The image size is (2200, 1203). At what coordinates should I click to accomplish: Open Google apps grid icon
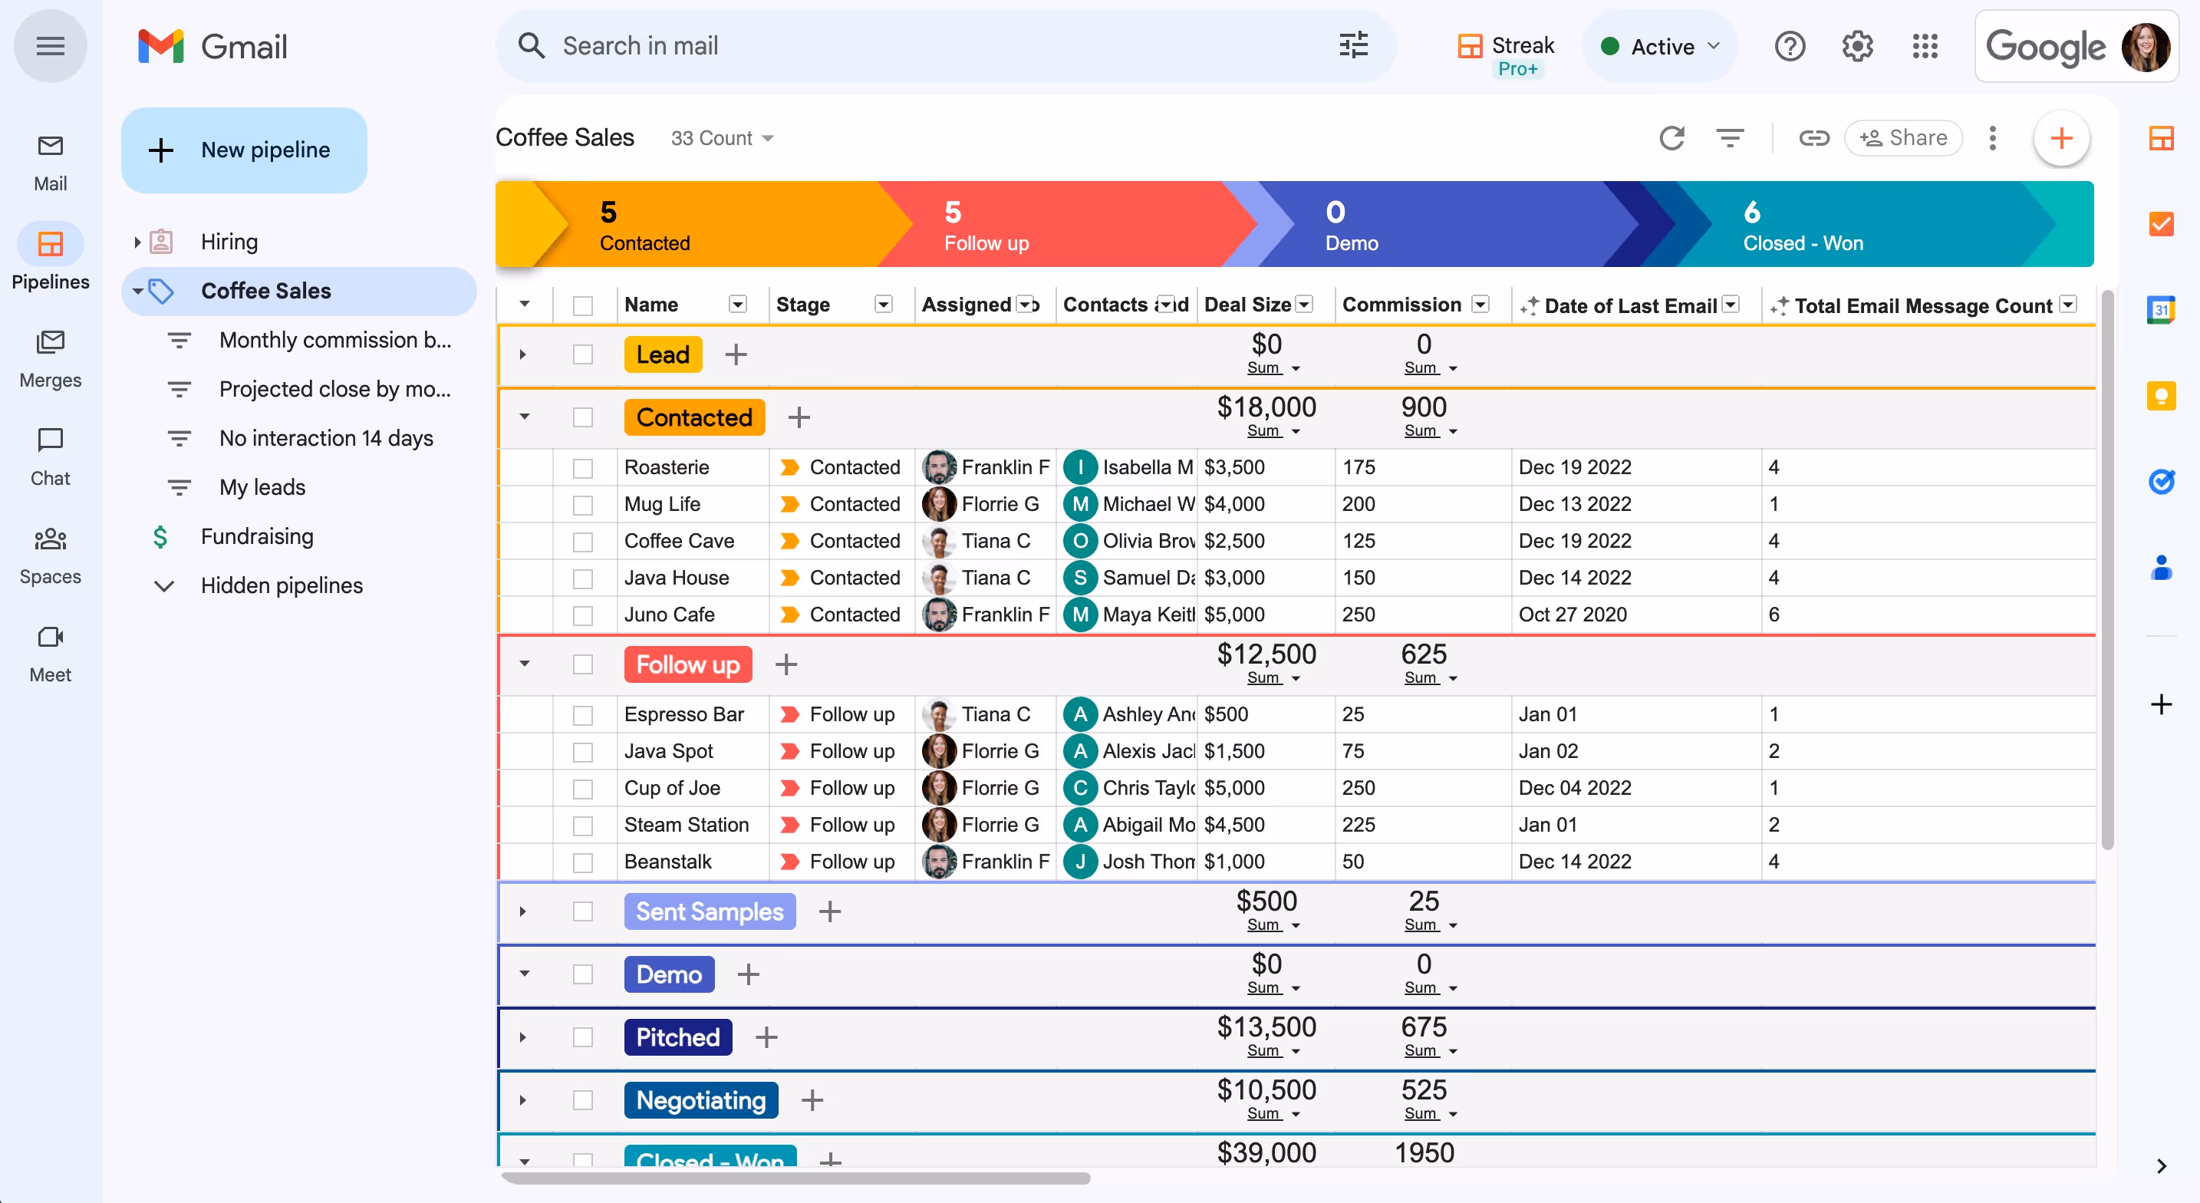click(1925, 46)
